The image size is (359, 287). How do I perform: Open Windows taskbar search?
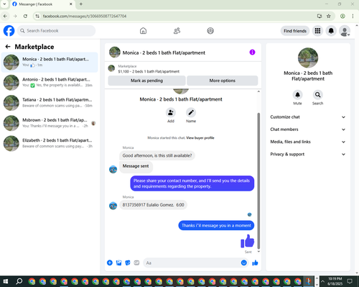tap(19, 281)
